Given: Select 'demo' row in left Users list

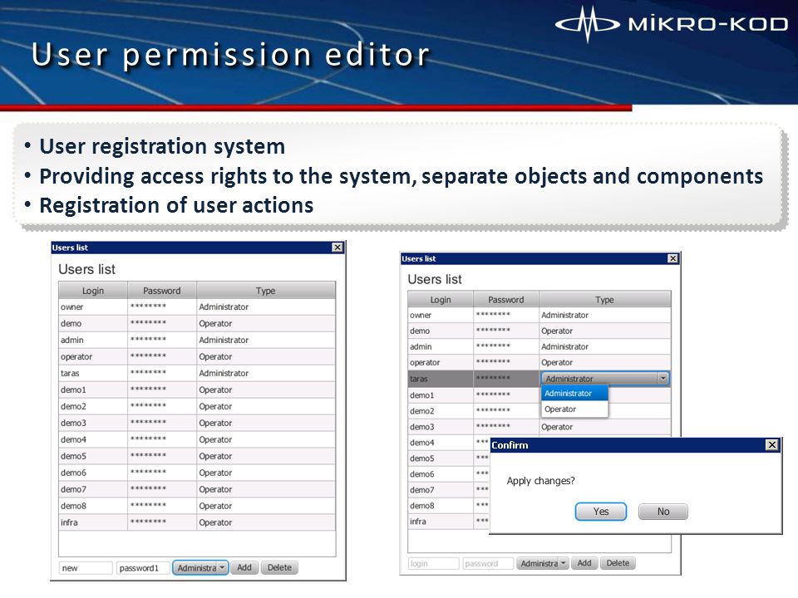Looking at the screenshot, I should click(197, 323).
